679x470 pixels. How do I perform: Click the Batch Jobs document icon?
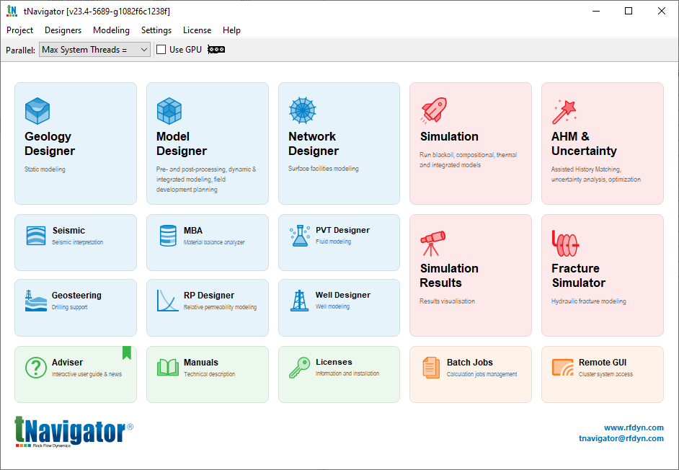[x=431, y=368]
